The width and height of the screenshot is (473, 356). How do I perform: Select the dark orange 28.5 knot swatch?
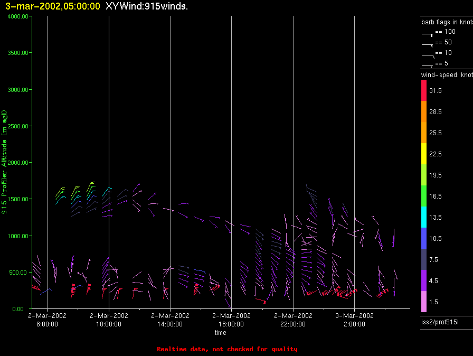tap(424, 111)
